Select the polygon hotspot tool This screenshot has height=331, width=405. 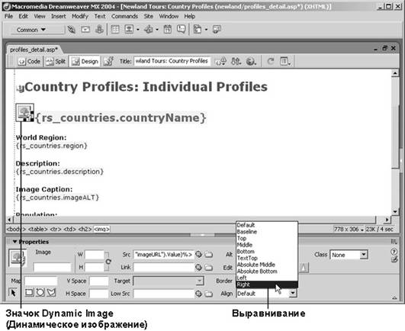click(x=51, y=293)
